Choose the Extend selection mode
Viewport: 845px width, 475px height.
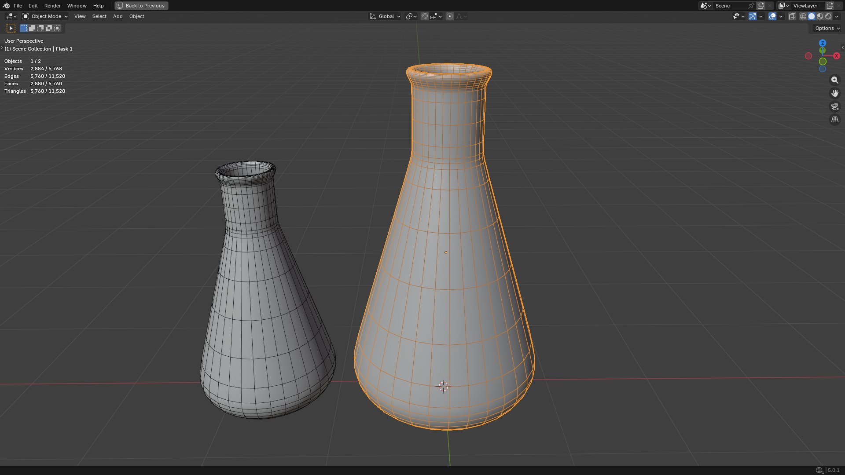coord(32,28)
